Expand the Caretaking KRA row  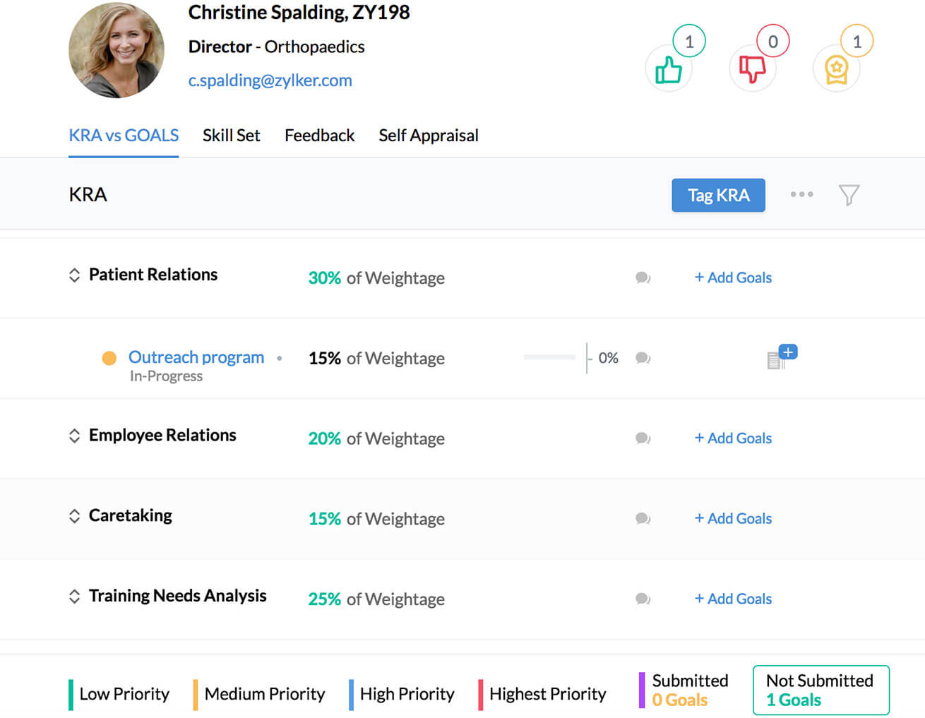coord(74,516)
